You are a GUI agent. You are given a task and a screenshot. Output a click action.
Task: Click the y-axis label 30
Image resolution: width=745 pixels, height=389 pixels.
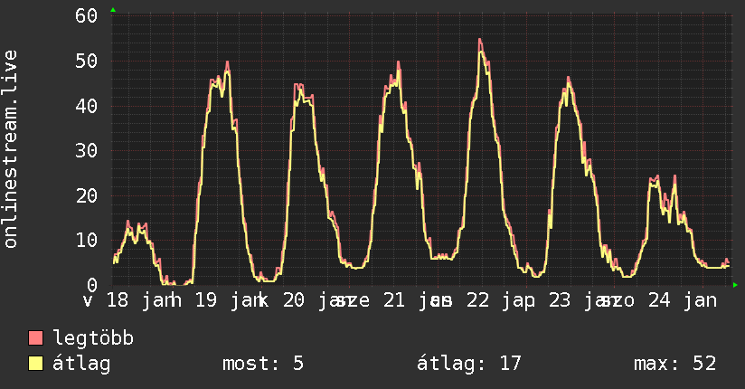pyautogui.click(x=87, y=151)
